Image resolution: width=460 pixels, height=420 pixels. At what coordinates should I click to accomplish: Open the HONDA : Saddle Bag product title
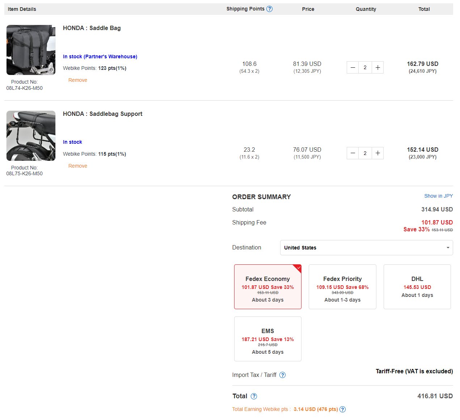click(x=92, y=28)
